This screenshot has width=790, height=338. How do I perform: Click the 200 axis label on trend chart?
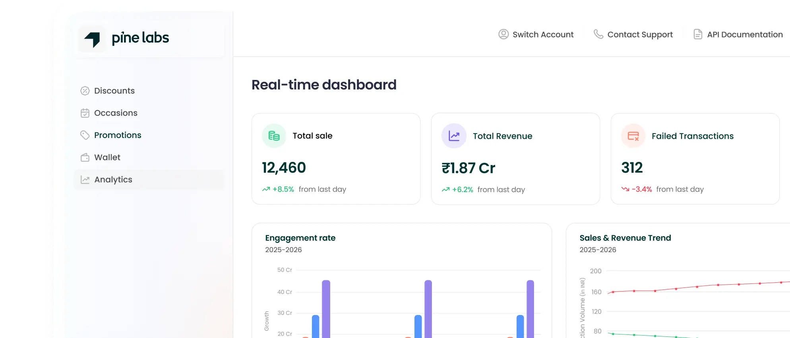click(x=596, y=271)
